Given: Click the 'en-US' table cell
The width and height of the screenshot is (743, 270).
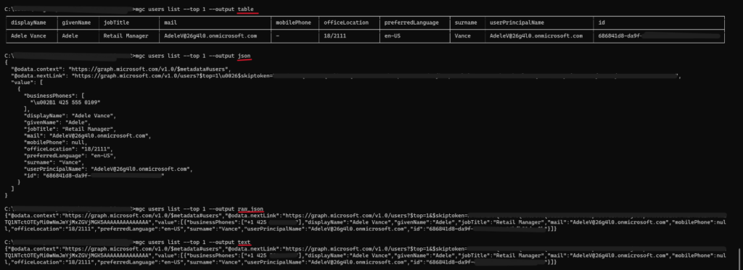Looking at the screenshot, I should pos(393,35).
